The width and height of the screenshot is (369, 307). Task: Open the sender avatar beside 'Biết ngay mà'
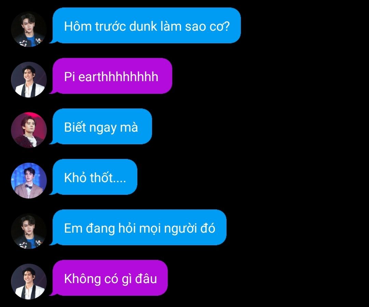pos(29,130)
